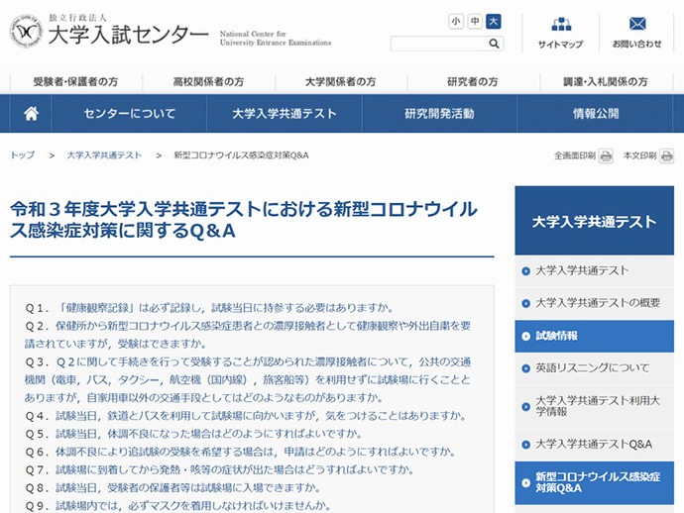Open sidebar item 英語リスニングについて

pos(594,368)
